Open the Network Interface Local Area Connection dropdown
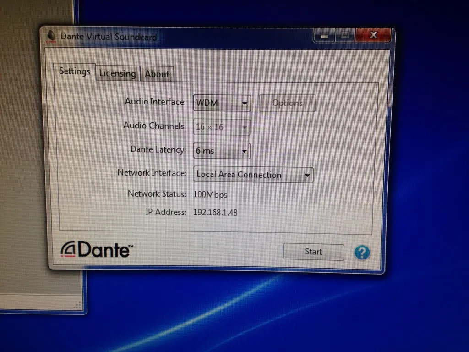Viewport: 469px width, 352px height. click(253, 175)
